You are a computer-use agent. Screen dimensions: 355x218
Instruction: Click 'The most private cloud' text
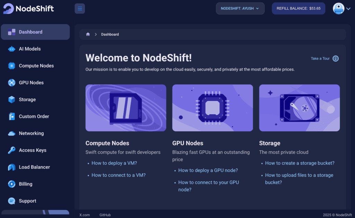tap(284, 152)
